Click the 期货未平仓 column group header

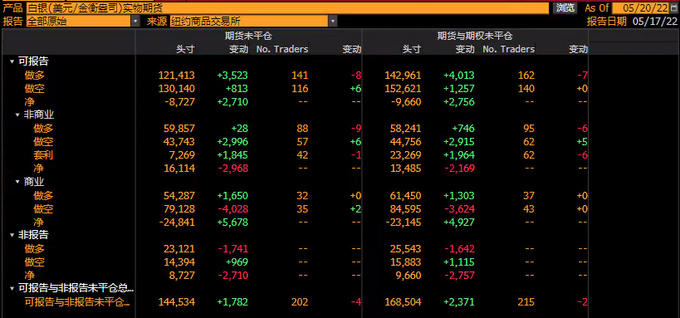[248, 36]
